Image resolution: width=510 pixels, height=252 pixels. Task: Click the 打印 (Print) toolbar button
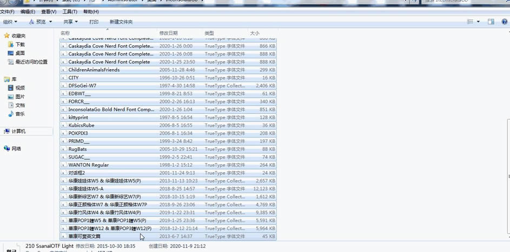[94, 22]
